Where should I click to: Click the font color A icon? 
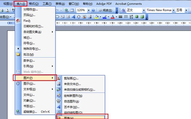point(113,17)
